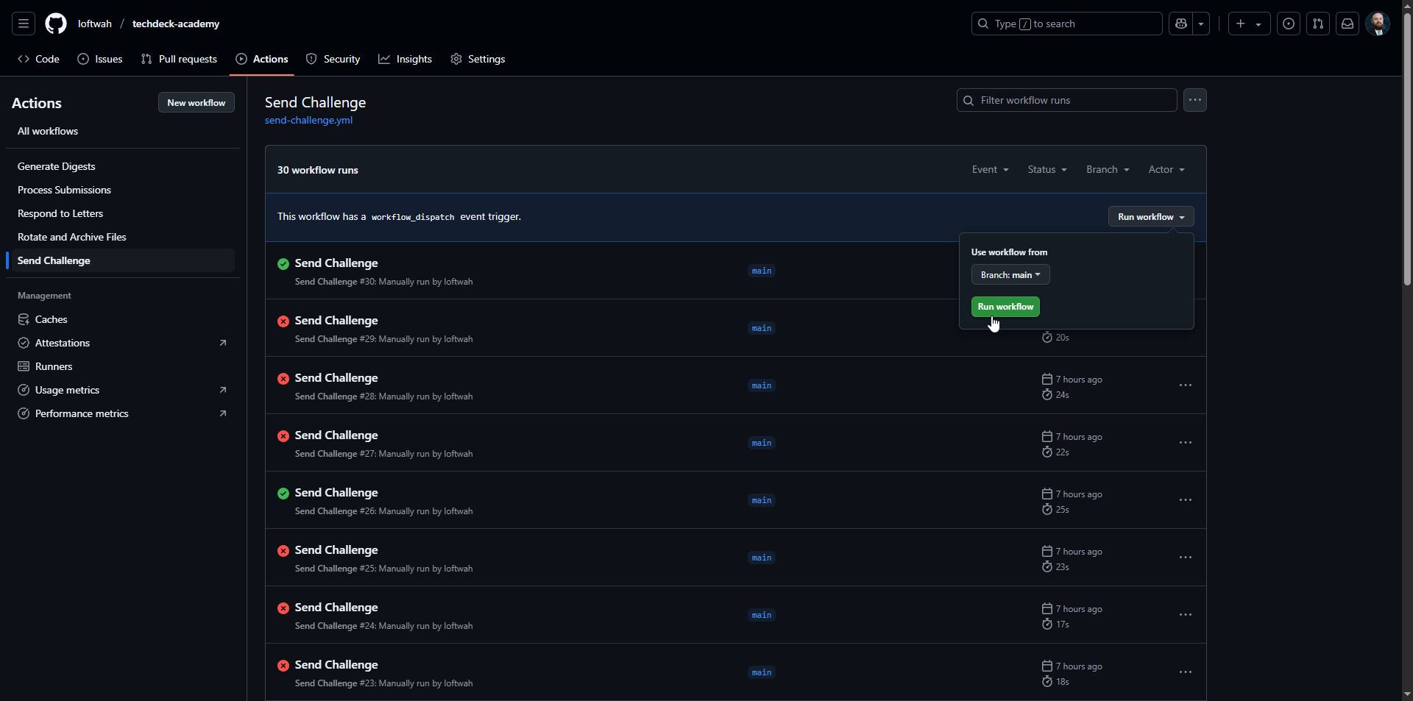This screenshot has width=1413, height=701.
Task: Open the techdeck-academy repository link
Action: [x=176, y=24]
